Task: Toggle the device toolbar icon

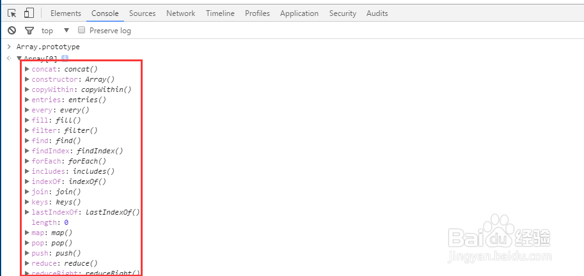Action: (x=29, y=13)
